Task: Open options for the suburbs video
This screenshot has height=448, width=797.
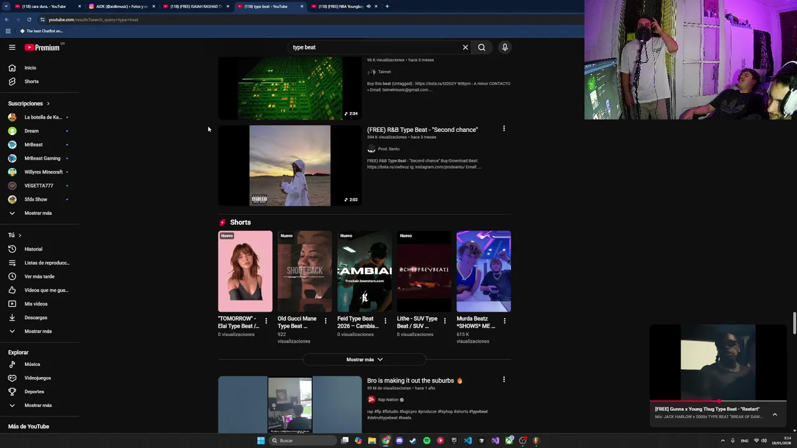Action: (x=504, y=380)
